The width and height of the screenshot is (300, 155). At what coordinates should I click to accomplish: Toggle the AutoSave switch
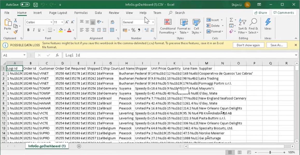(25, 5)
